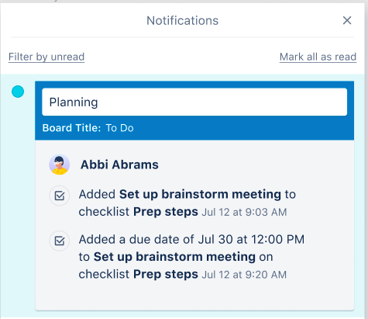Open Prep steps checklist dated 9:03 AM

166,212
